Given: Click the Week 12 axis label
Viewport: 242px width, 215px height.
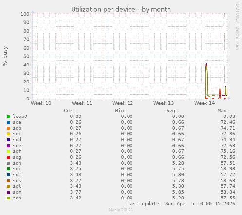Looking at the screenshot, I should (x=123, y=103).
